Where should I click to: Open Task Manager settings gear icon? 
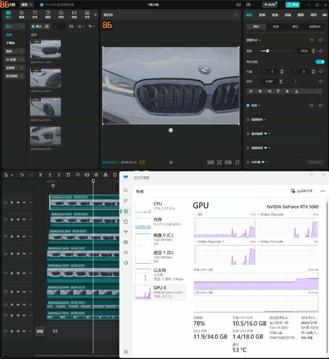tap(126, 351)
